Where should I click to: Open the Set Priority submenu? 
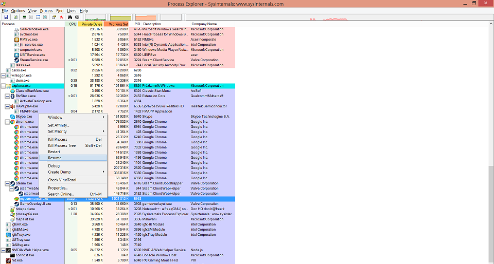tap(73, 131)
